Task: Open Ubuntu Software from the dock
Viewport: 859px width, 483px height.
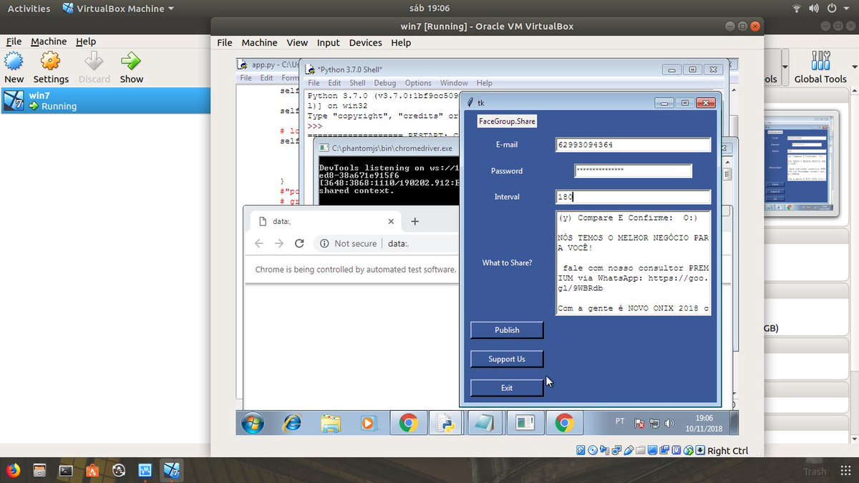Action: coord(92,470)
